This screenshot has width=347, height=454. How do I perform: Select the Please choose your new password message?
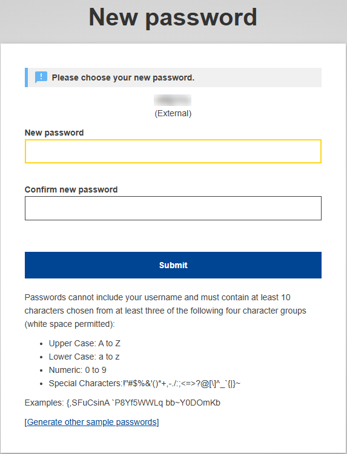(123, 77)
